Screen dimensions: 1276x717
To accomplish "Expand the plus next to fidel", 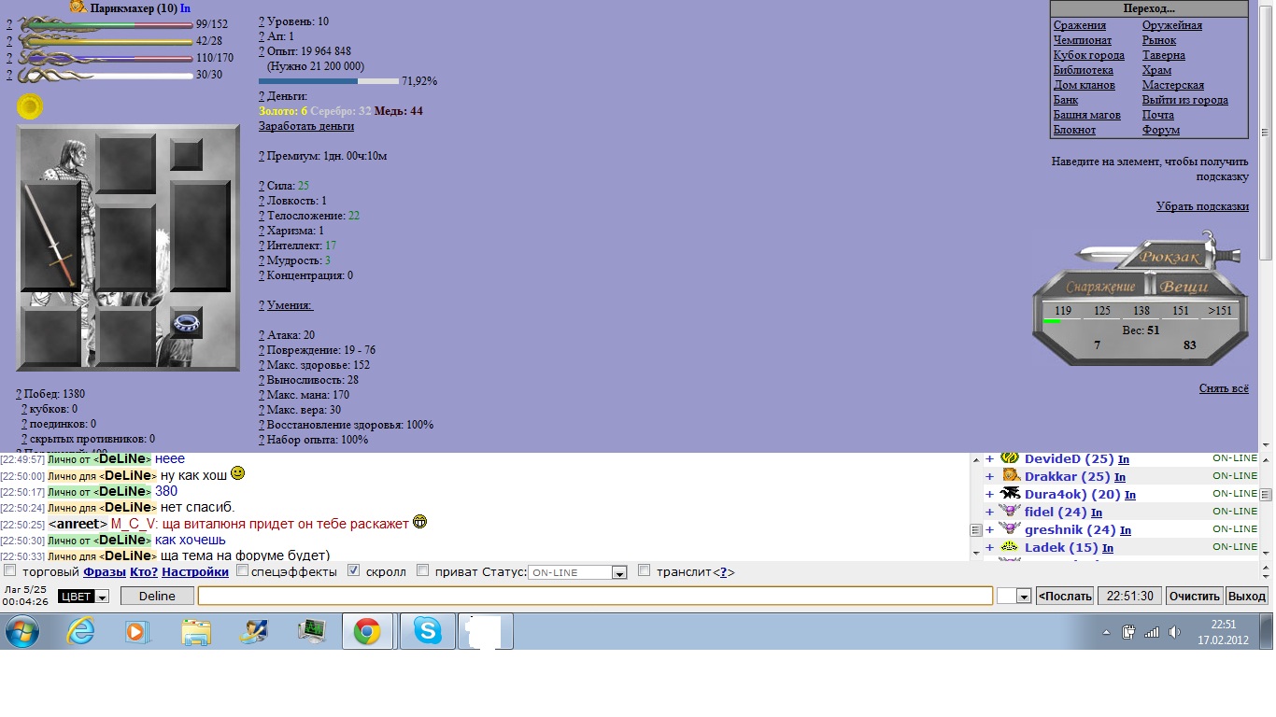I will coord(989,512).
